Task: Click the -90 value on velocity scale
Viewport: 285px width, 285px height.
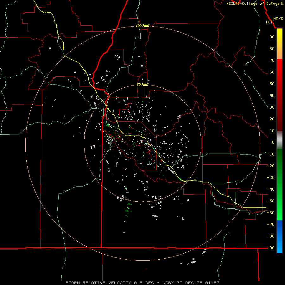Action: tap(271, 248)
